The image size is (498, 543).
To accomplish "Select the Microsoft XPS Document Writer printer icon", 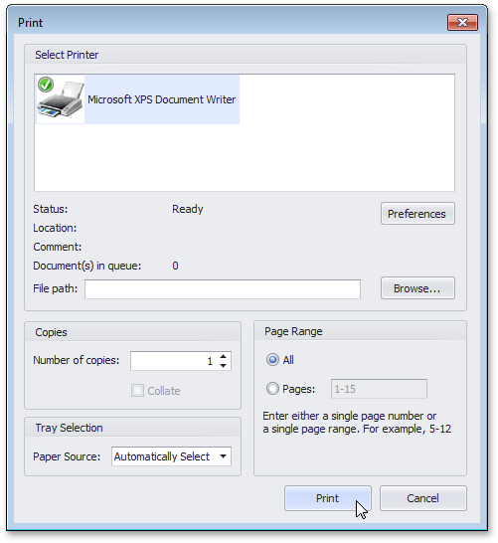I will 61,99.
